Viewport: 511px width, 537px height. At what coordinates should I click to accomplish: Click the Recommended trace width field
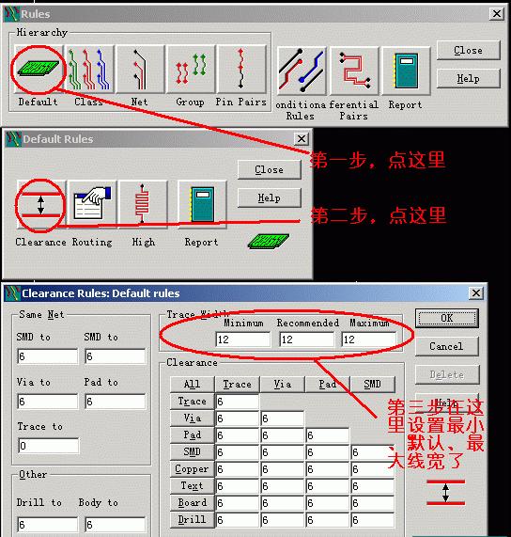(x=306, y=340)
